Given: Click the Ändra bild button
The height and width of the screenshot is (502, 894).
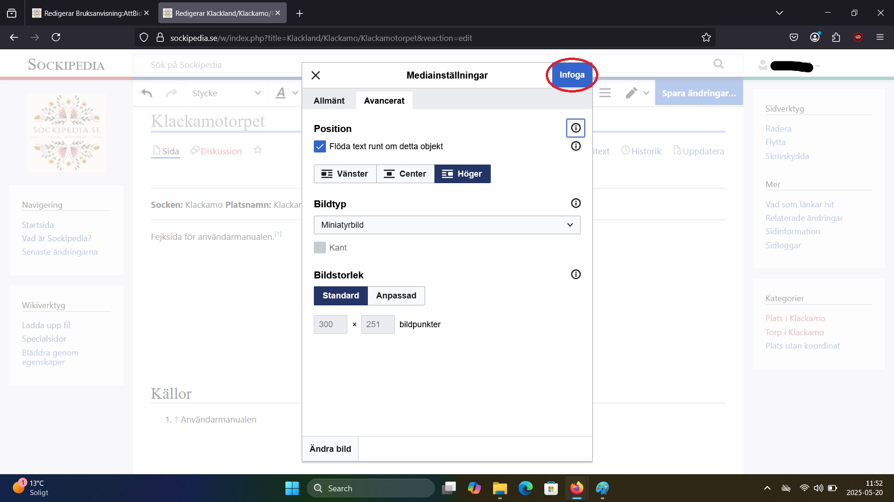Looking at the screenshot, I should pyautogui.click(x=330, y=449).
